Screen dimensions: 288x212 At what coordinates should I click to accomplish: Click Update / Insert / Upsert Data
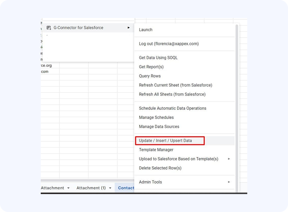[x=165, y=141]
